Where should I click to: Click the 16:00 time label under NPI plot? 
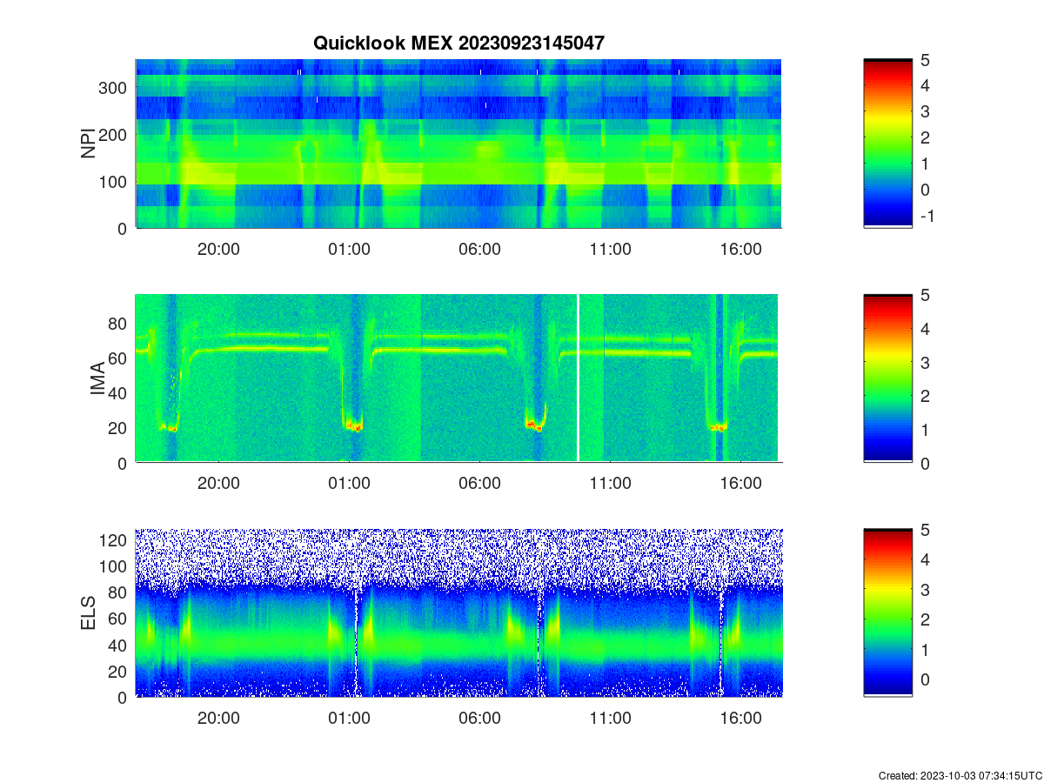[x=740, y=248]
